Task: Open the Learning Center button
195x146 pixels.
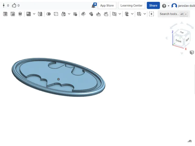Action: (131, 5)
